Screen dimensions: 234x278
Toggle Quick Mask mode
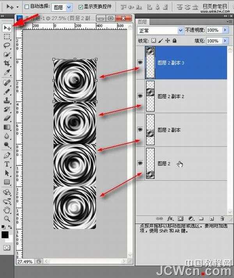tap(7, 248)
